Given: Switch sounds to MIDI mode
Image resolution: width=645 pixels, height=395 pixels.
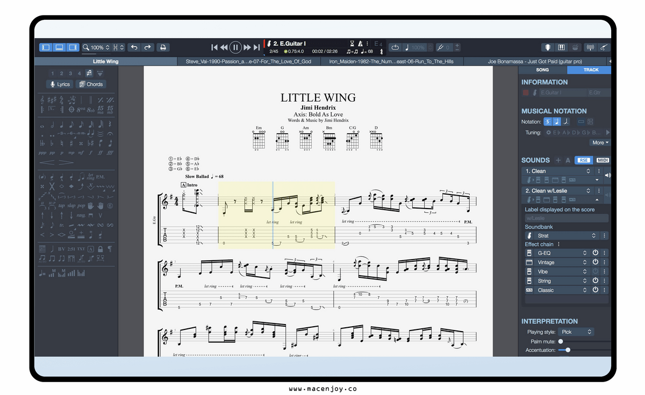Looking at the screenshot, I should [x=603, y=160].
